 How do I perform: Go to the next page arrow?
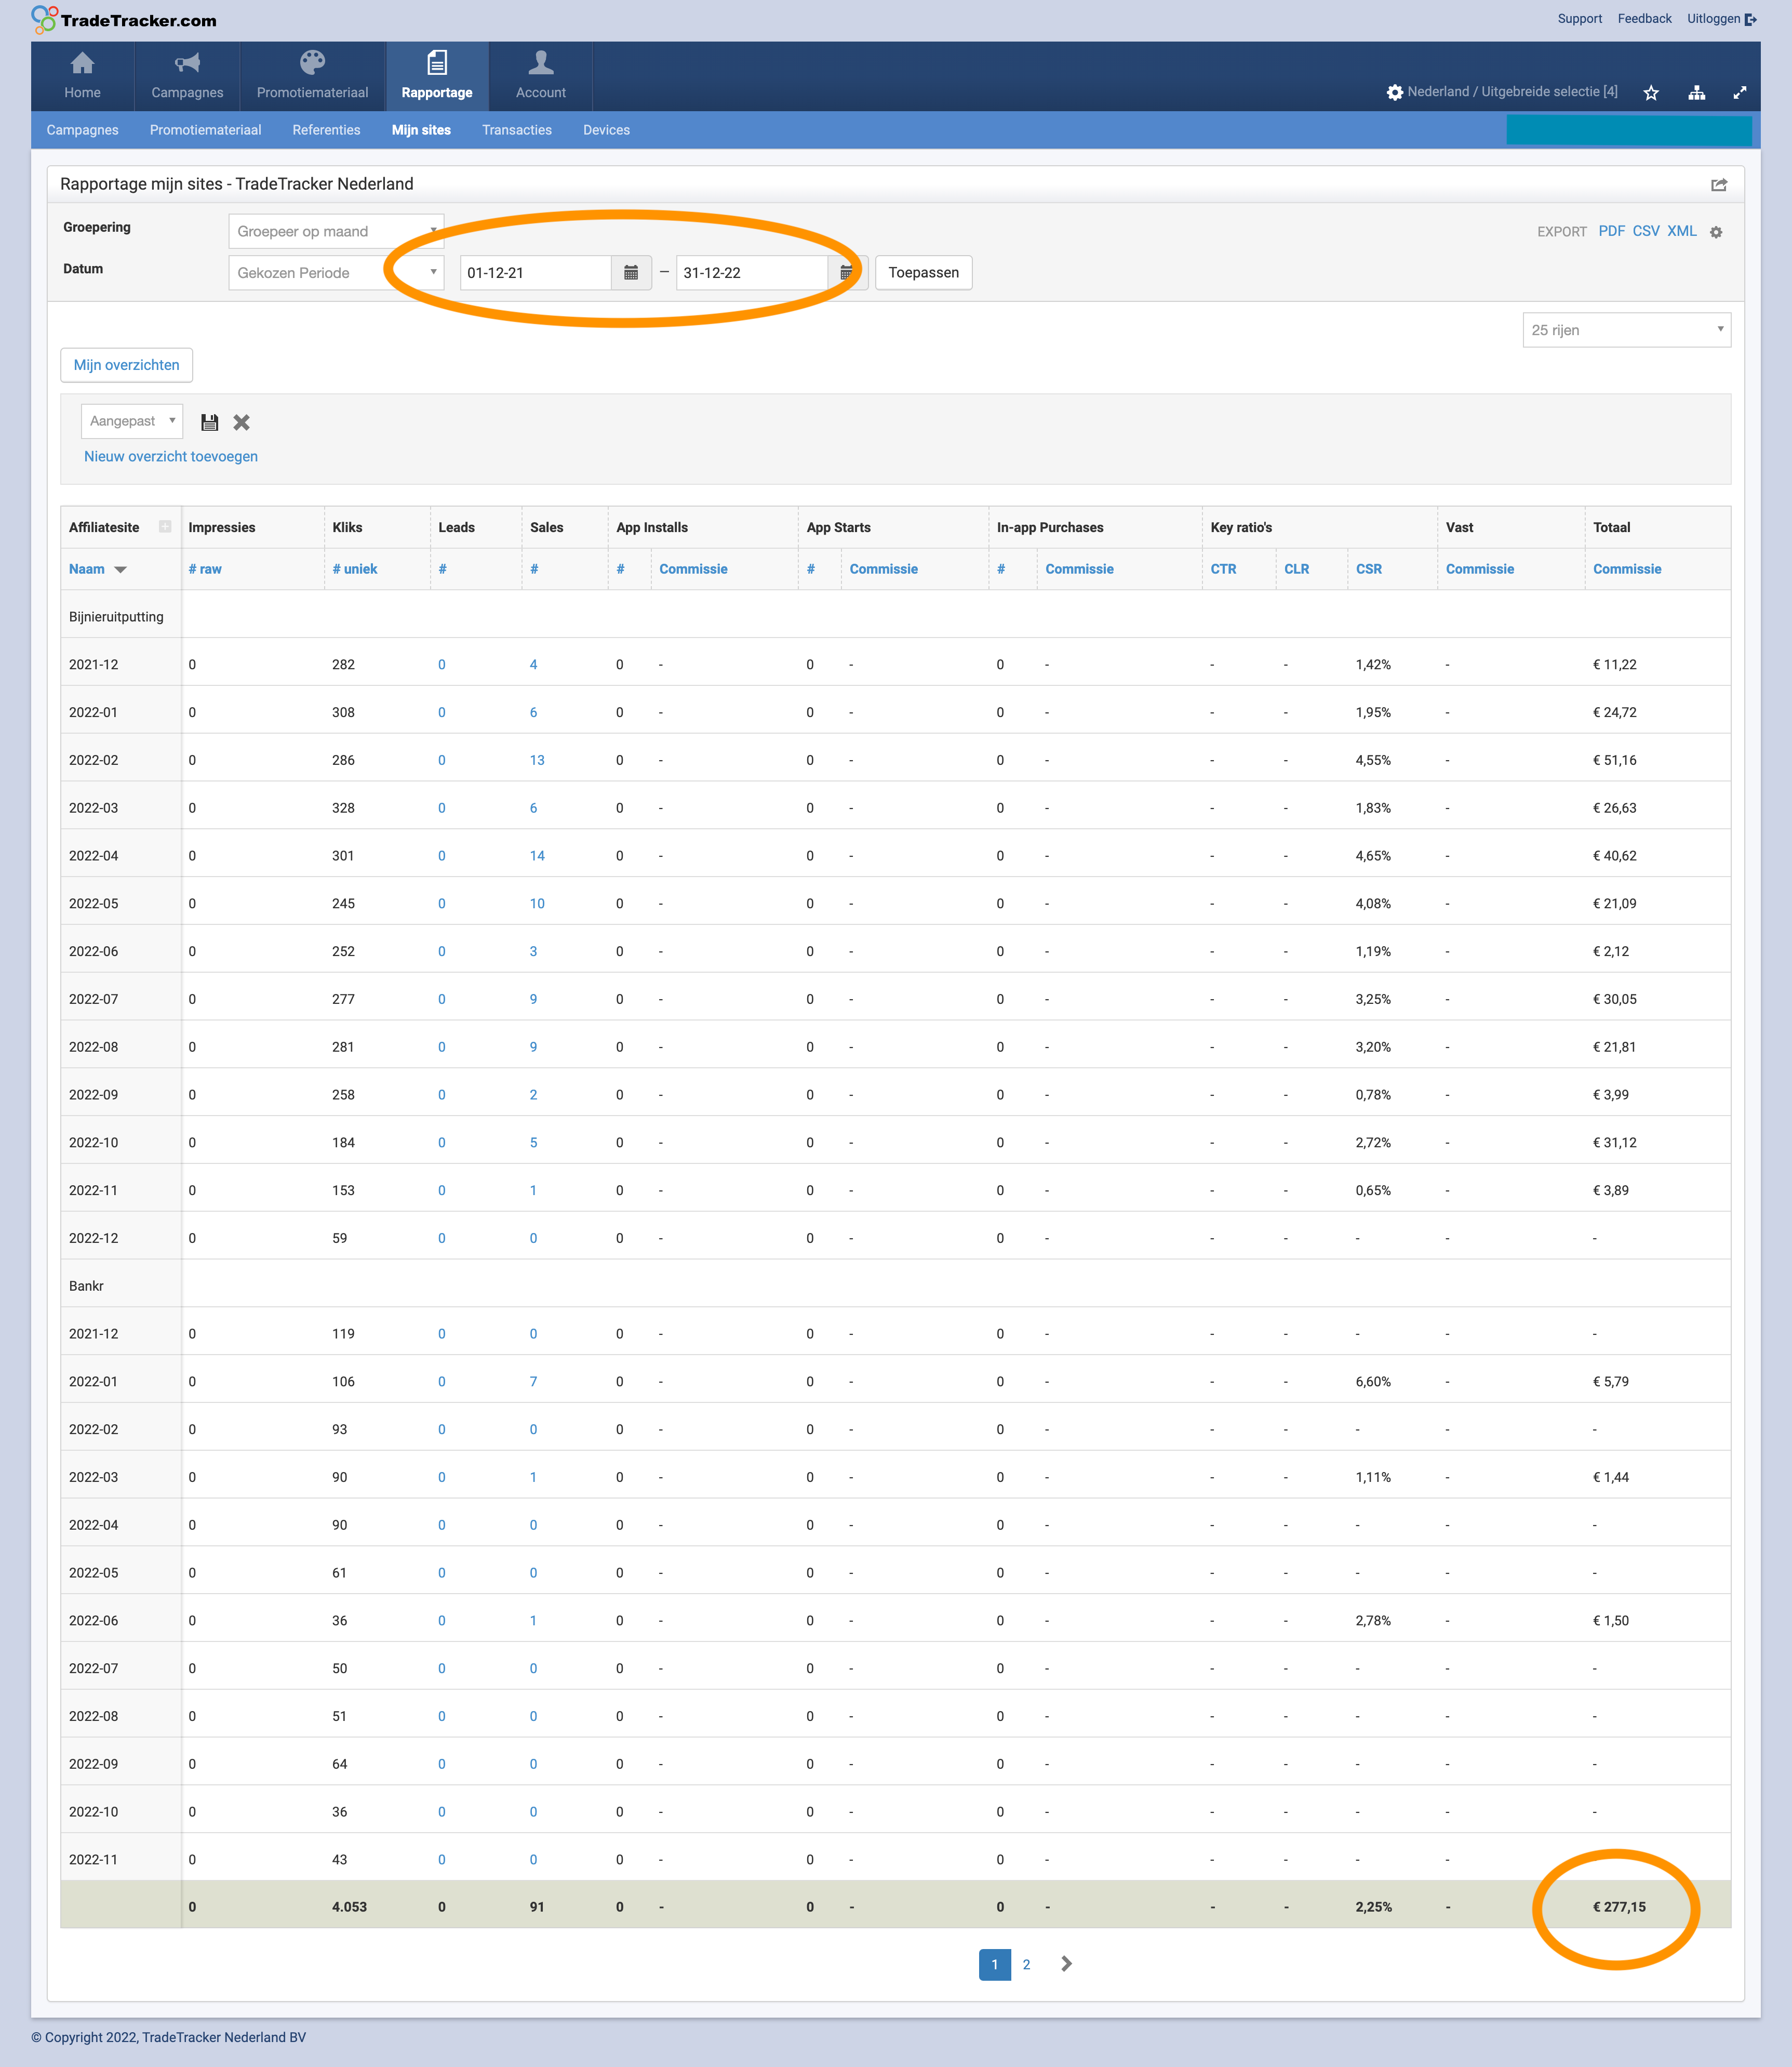1066,1964
